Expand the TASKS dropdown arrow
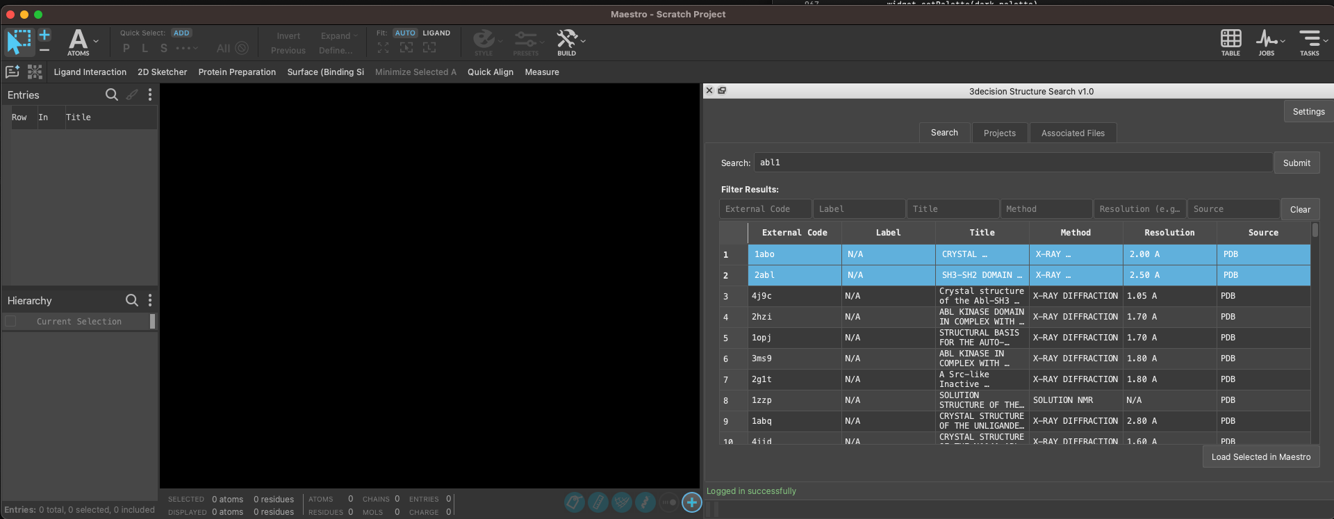This screenshot has height=519, width=1334. pos(1326,42)
